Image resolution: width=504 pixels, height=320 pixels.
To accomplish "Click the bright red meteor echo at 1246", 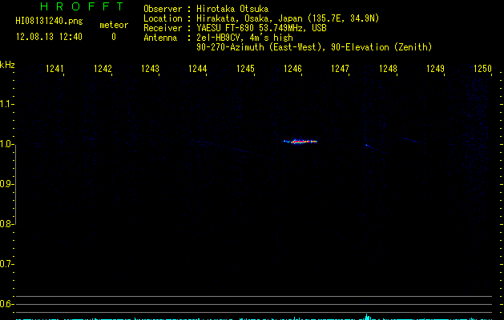I will click(x=300, y=142).
